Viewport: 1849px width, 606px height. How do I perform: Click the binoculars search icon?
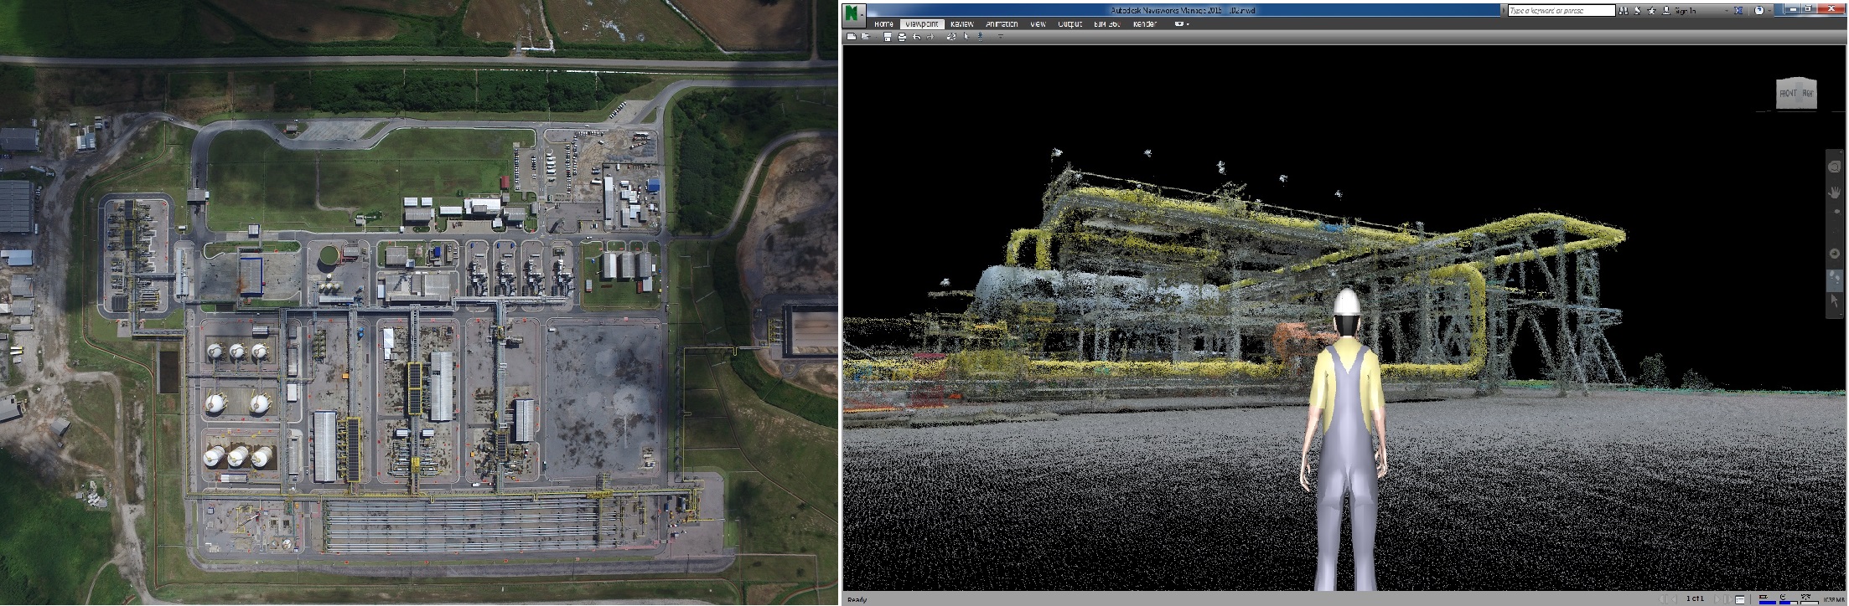[1625, 11]
